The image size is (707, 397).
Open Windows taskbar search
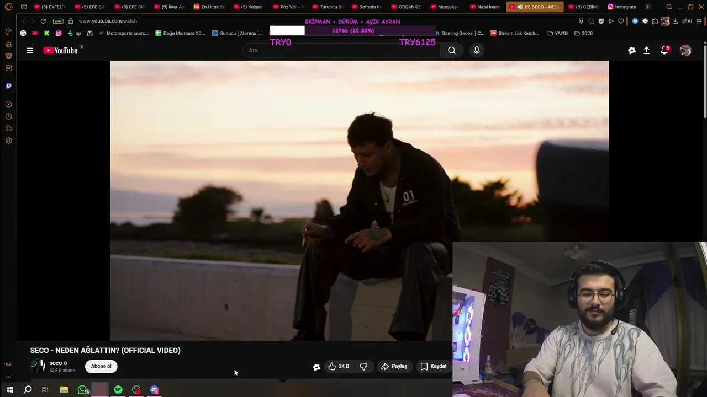28,390
